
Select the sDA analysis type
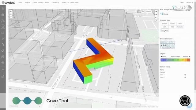[x=164, y=27]
